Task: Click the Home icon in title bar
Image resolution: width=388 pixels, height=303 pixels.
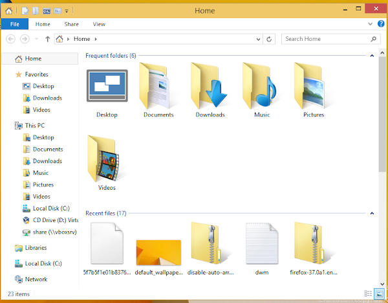Action: (9, 10)
